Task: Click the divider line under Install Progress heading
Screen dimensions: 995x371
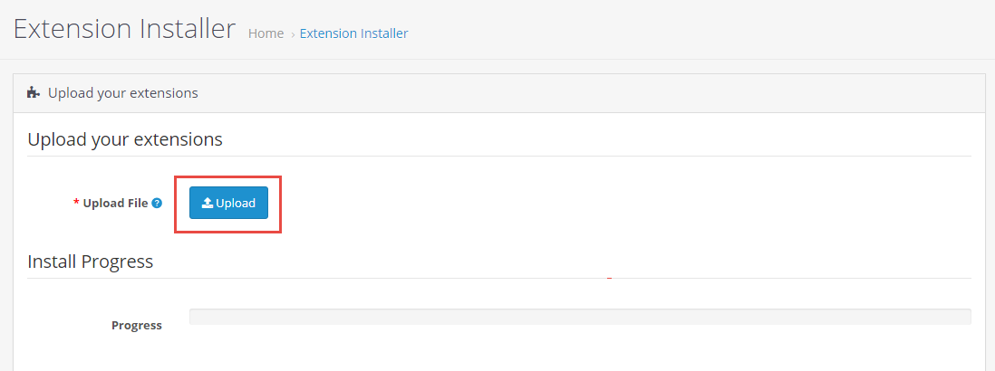Action: [498, 278]
